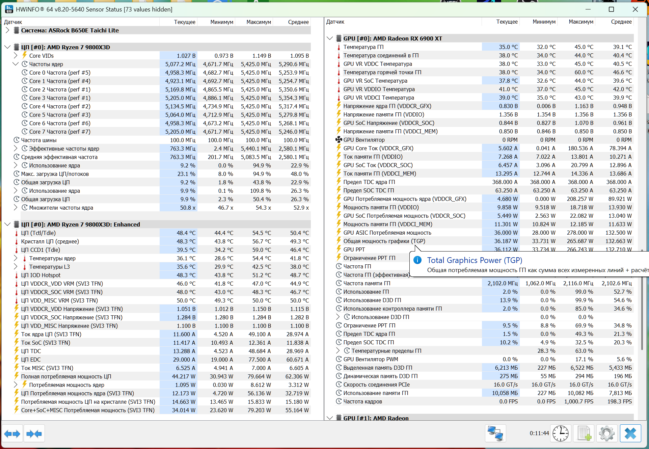The width and height of the screenshot is (649, 449).
Task: Collapse the Частоты ядер tree node
Action: pyautogui.click(x=16, y=64)
